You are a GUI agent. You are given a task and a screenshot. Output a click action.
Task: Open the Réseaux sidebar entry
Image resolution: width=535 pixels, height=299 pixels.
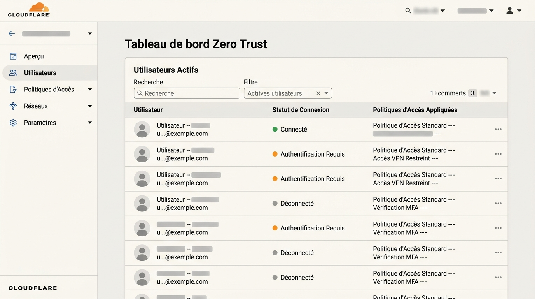click(x=36, y=106)
